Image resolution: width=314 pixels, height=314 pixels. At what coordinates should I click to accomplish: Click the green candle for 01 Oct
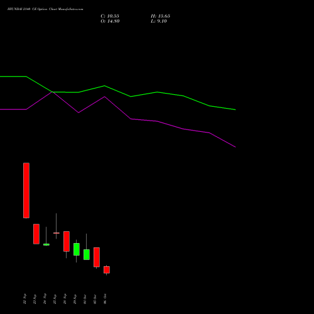click(x=87, y=254)
